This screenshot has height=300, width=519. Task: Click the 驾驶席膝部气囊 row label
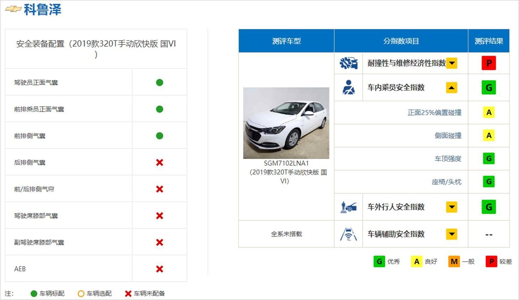36,216
